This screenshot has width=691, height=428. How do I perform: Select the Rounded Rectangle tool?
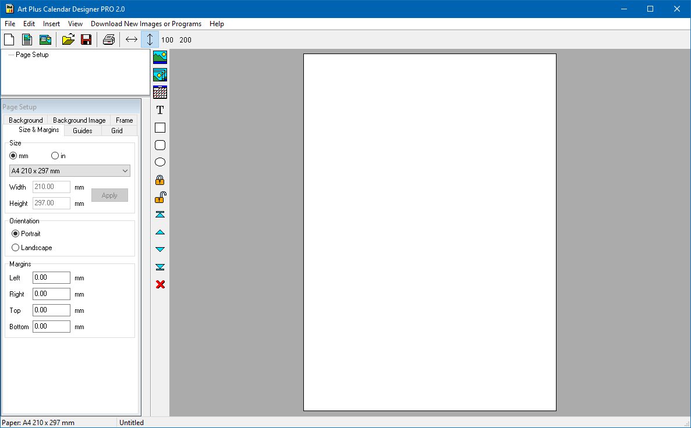(x=160, y=145)
